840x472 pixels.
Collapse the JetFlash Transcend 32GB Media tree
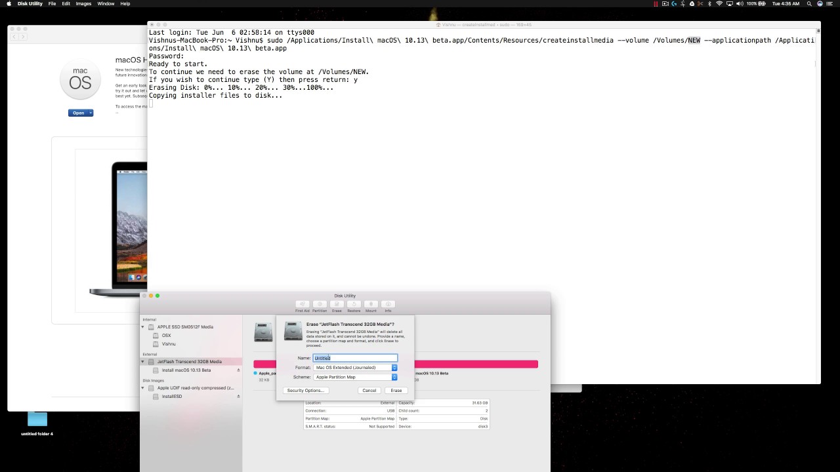point(143,362)
